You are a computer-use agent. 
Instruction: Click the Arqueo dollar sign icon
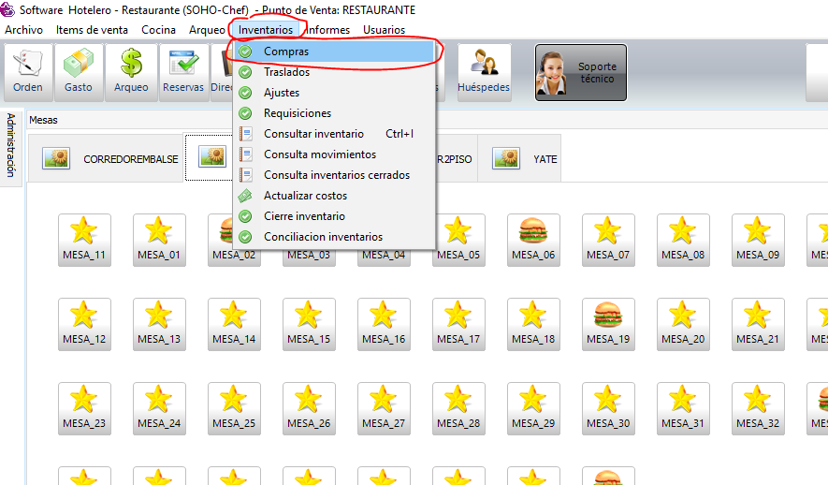131,72
